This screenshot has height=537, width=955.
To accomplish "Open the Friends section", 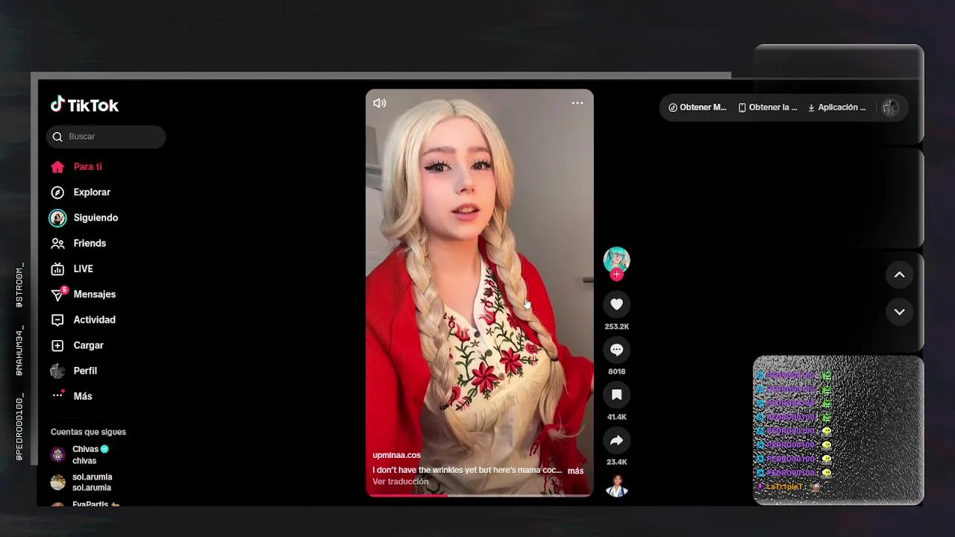I will 90,243.
